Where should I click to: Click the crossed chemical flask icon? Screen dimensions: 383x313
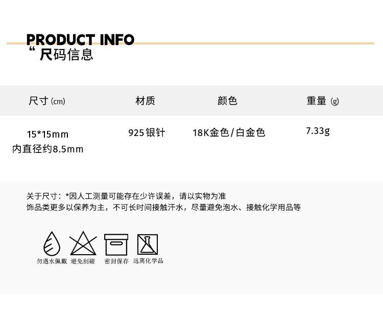coord(148,244)
